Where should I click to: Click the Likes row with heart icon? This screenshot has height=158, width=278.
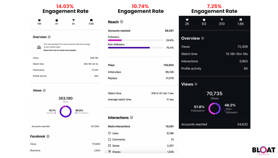[x=141, y=133]
